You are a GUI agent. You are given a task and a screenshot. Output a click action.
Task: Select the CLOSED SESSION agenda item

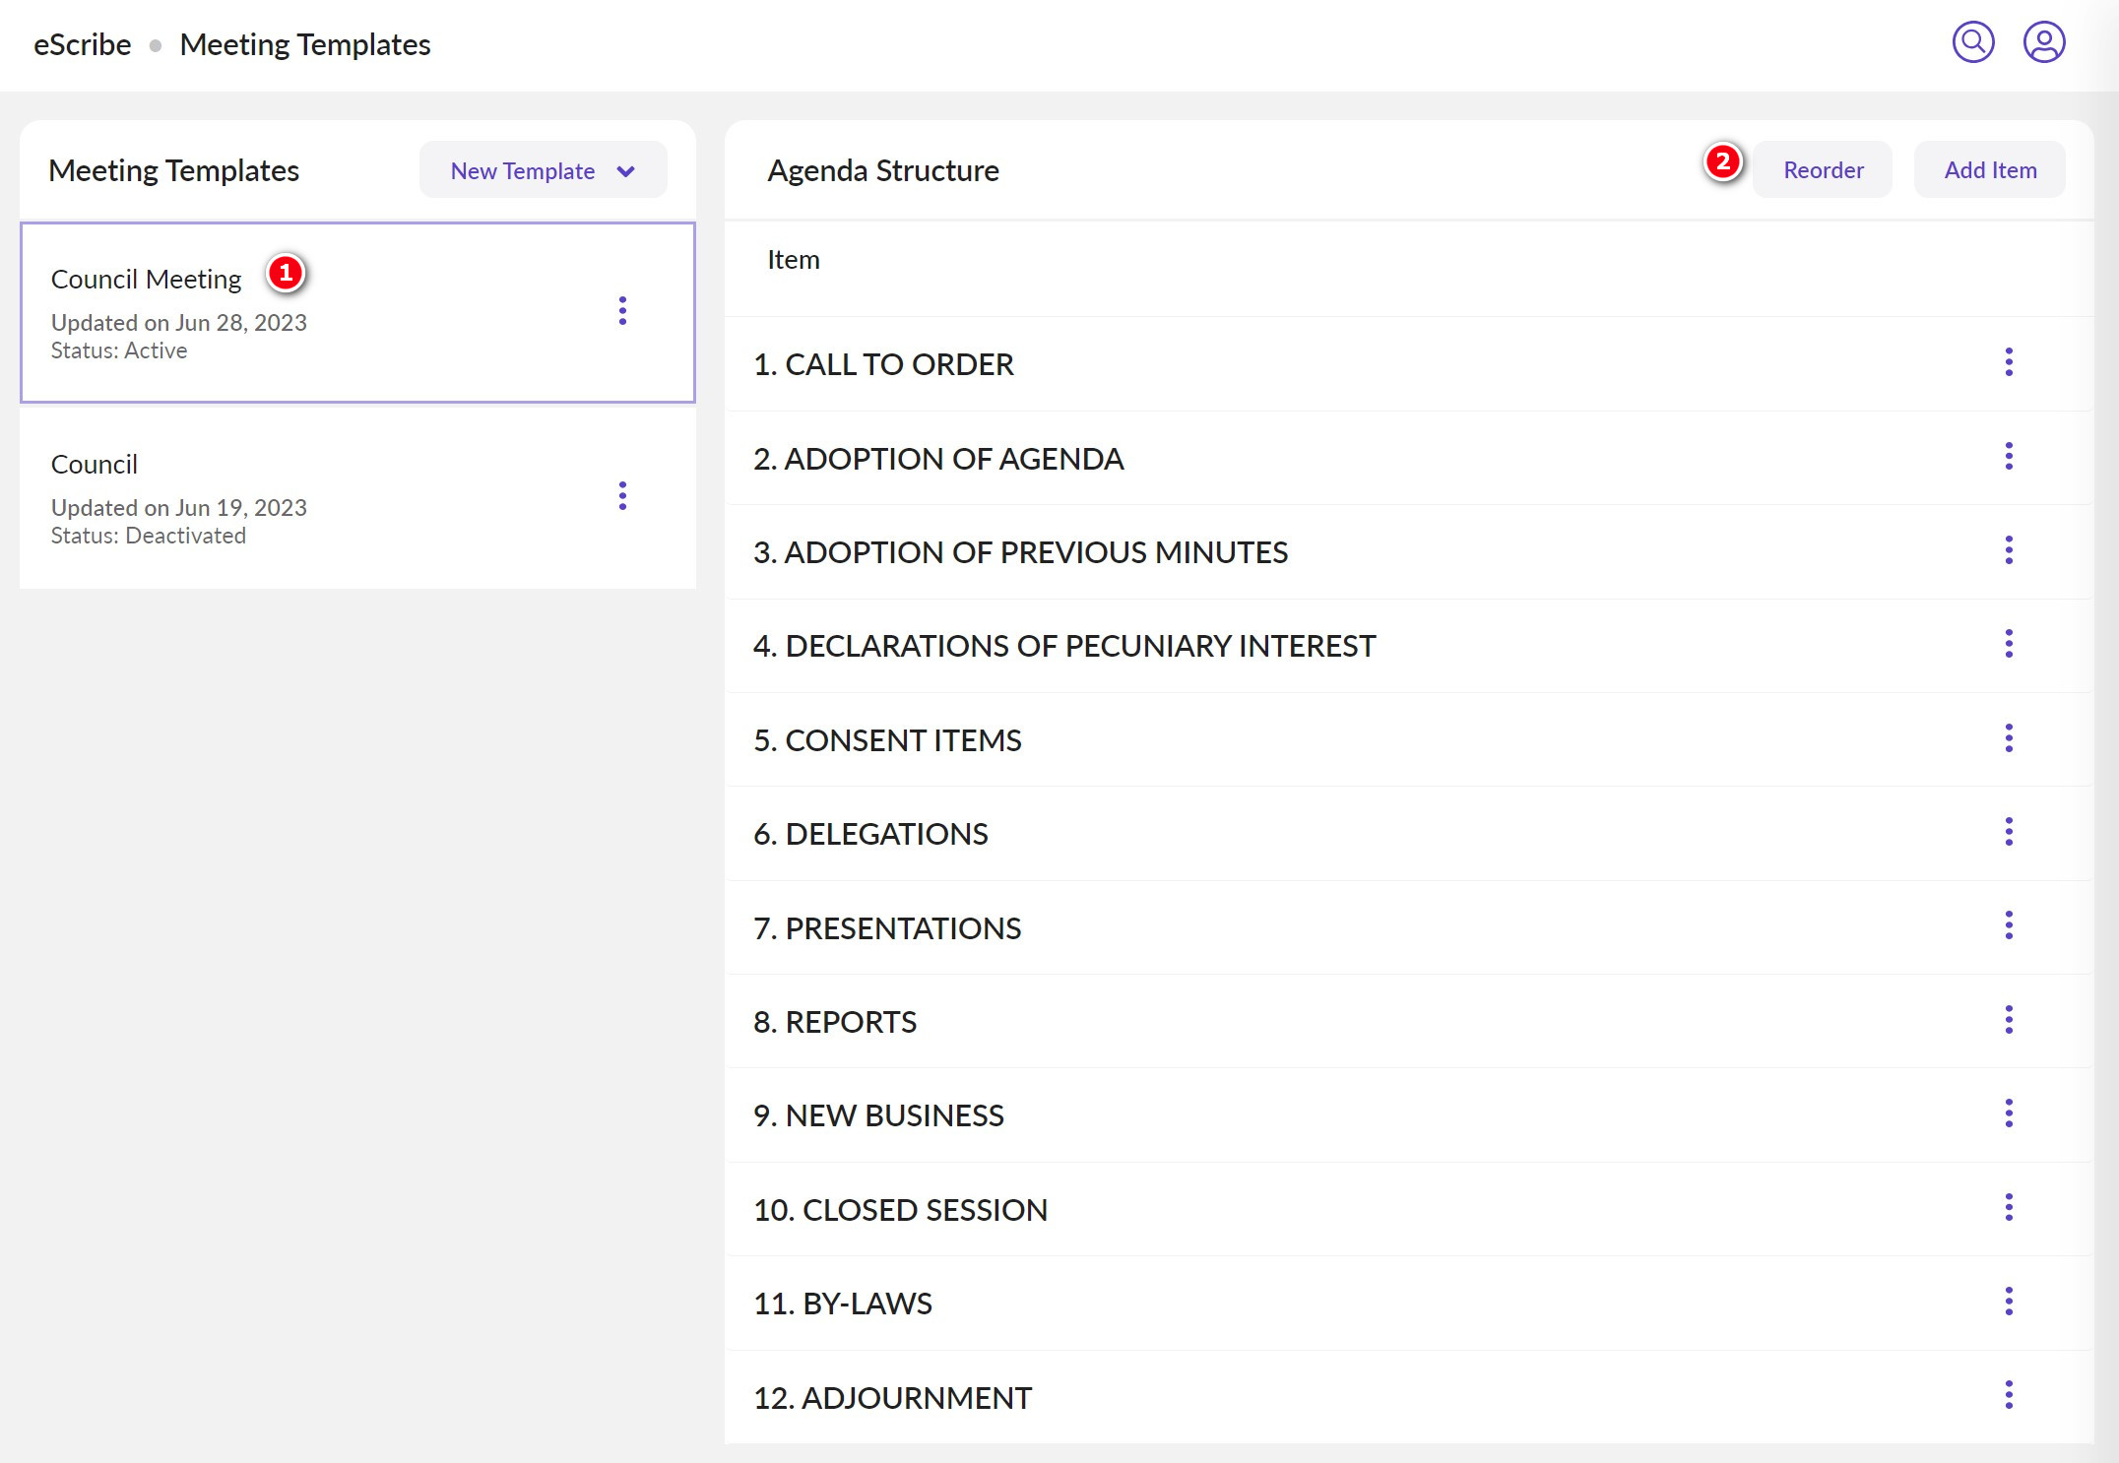(x=900, y=1210)
